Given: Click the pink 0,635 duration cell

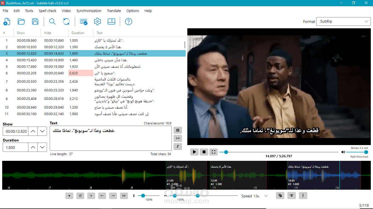Looking at the screenshot, I should click(81, 73).
